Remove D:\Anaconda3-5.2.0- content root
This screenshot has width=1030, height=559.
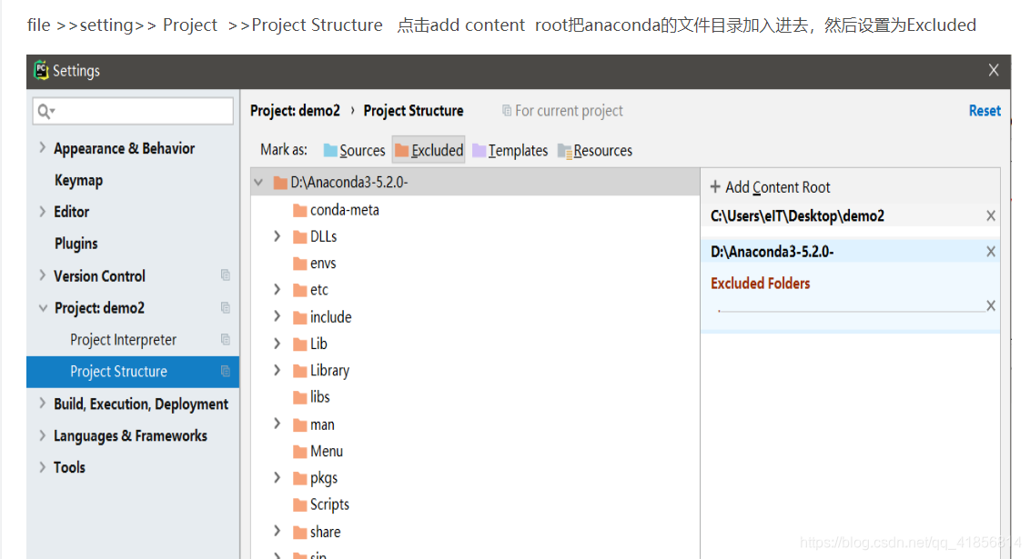coord(991,251)
